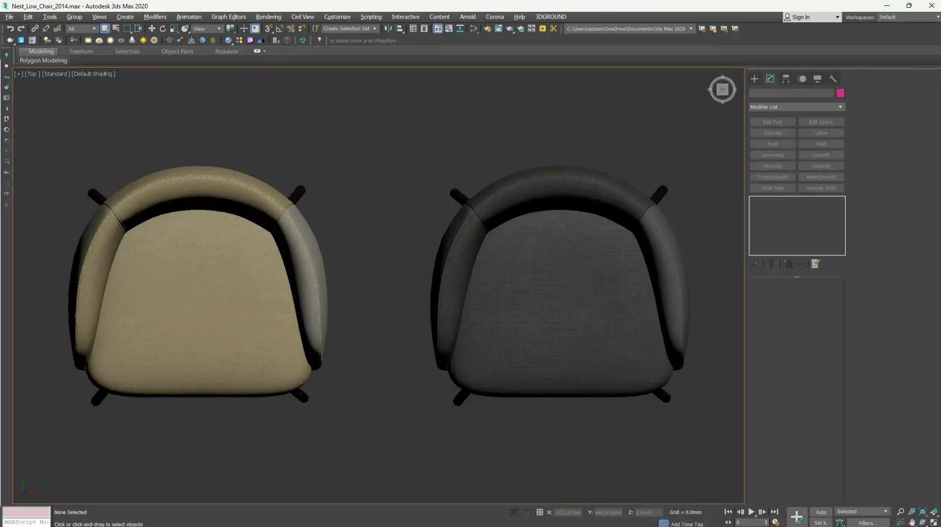
Task: Toggle Window/Crossing selection mode
Action: pos(138,28)
